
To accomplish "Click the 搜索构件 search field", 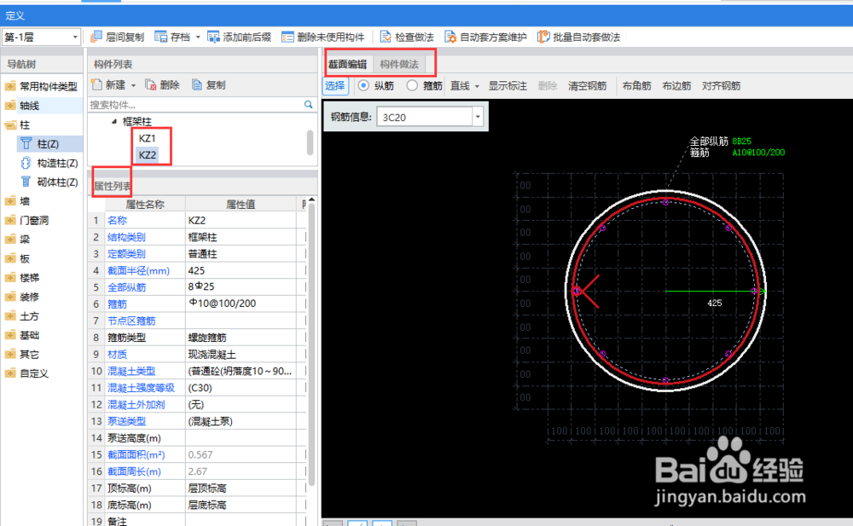I will click(x=194, y=105).
